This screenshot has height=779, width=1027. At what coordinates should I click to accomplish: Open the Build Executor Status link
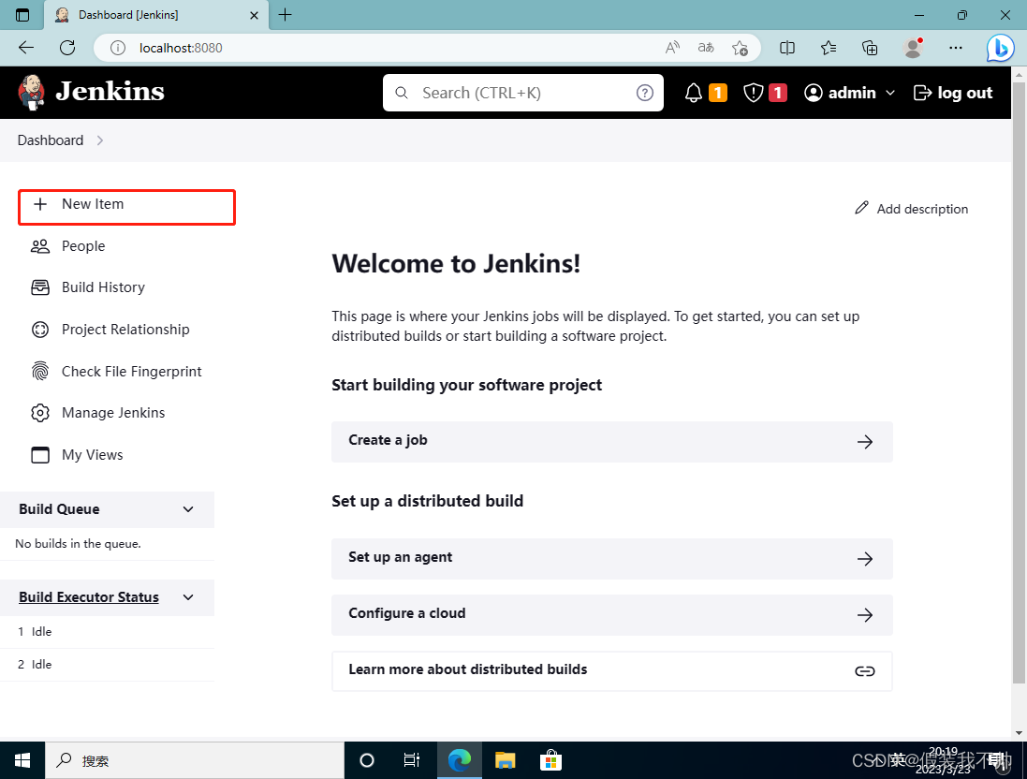(88, 596)
